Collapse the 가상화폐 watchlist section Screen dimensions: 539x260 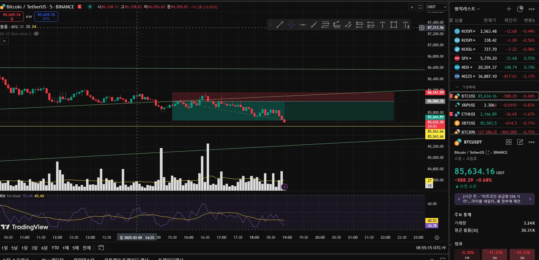click(x=457, y=87)
